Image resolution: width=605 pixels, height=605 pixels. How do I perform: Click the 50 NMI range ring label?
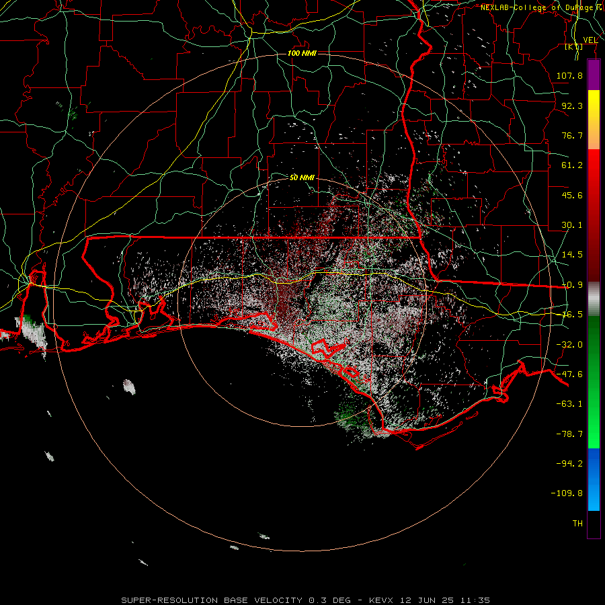[x=302, y=177]
